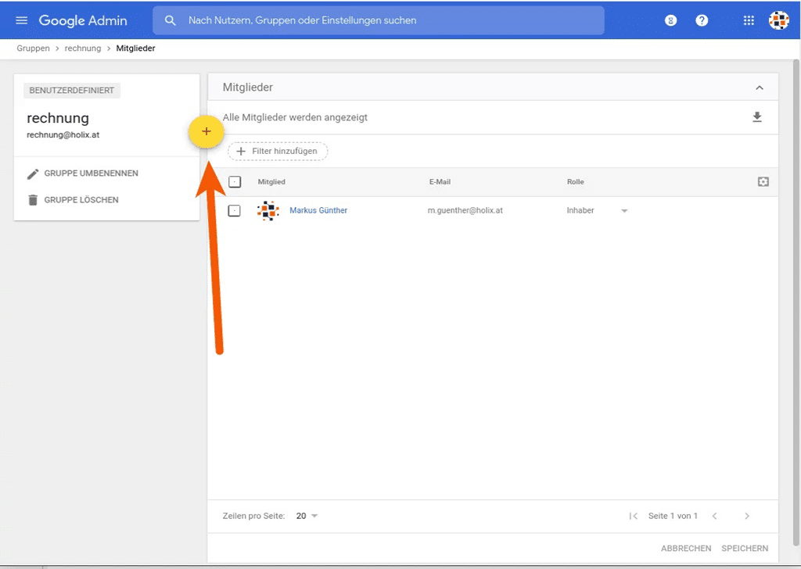
Task: Click the SPEICHERN button
Action: click(x=744, y=548)
